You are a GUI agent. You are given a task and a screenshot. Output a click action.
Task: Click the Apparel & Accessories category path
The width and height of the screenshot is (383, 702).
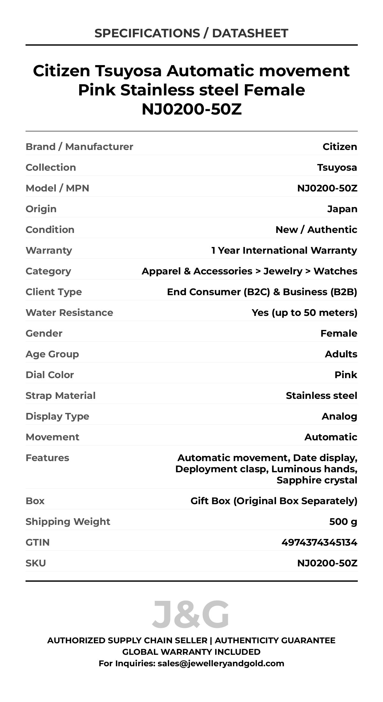pos(249,271)
